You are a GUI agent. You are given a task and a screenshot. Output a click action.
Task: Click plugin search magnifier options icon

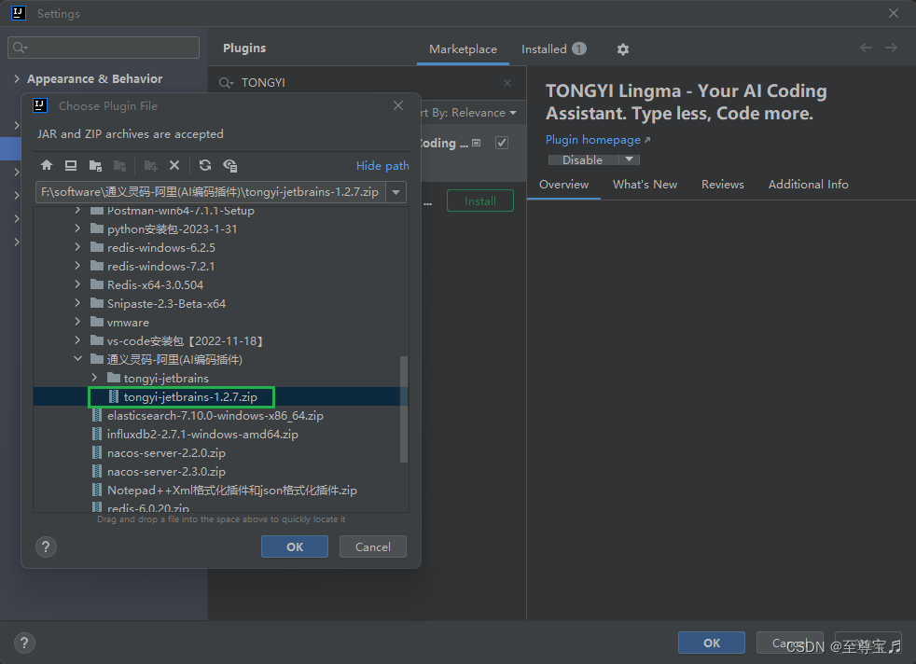226,83
